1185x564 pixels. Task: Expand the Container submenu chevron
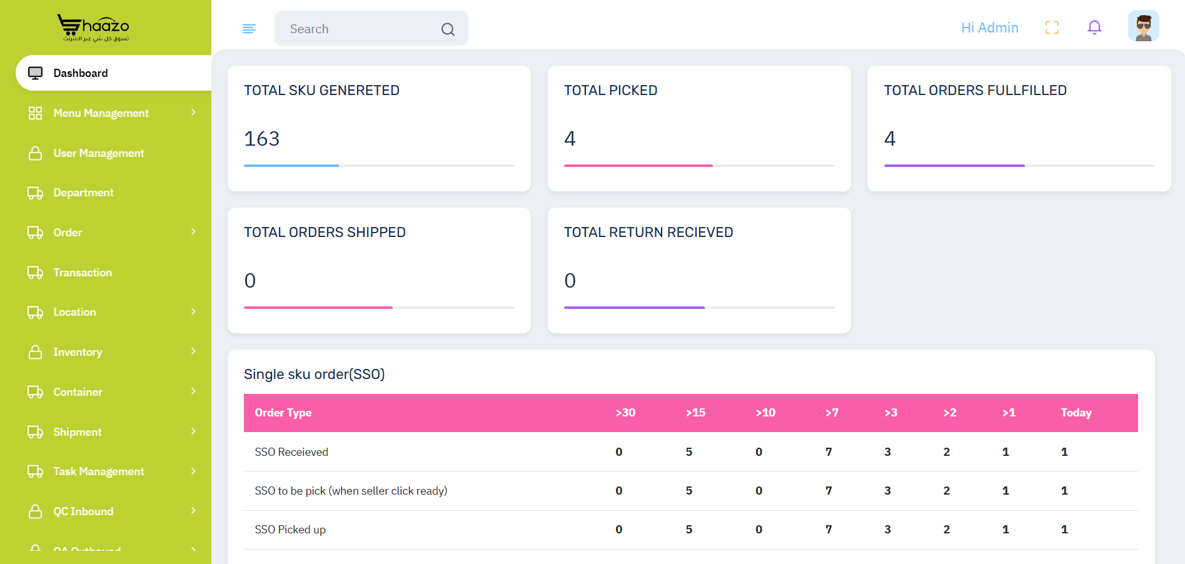[x=193, y=391]
